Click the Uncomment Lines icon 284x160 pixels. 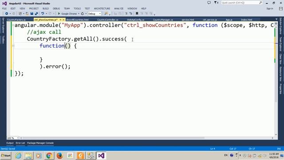coord(131,14)
